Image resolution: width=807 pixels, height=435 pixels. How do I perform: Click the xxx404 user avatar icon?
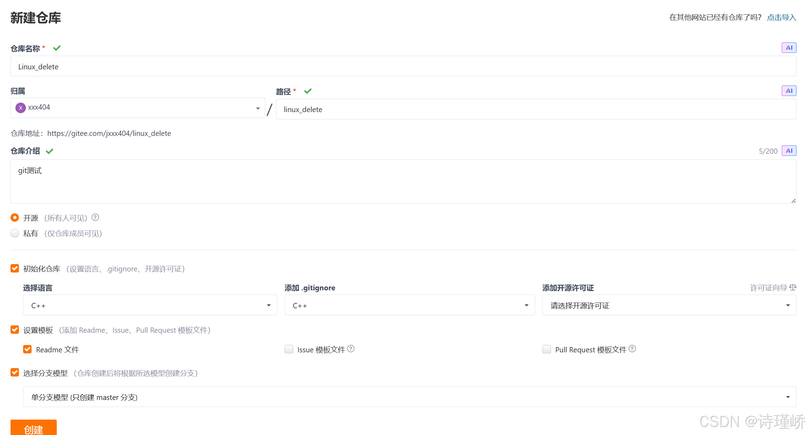[x=21, y=108]
